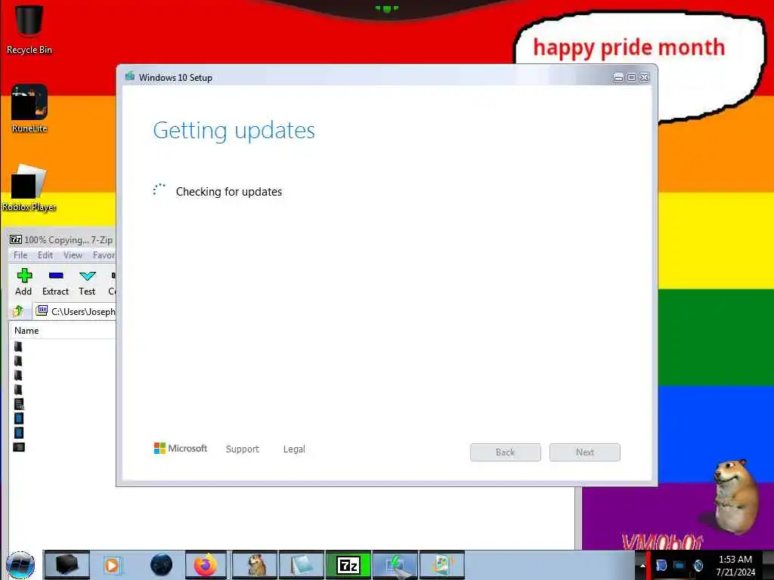Sort by Name column in 7-Zip

pyautogui.click(x=63, y=331)
